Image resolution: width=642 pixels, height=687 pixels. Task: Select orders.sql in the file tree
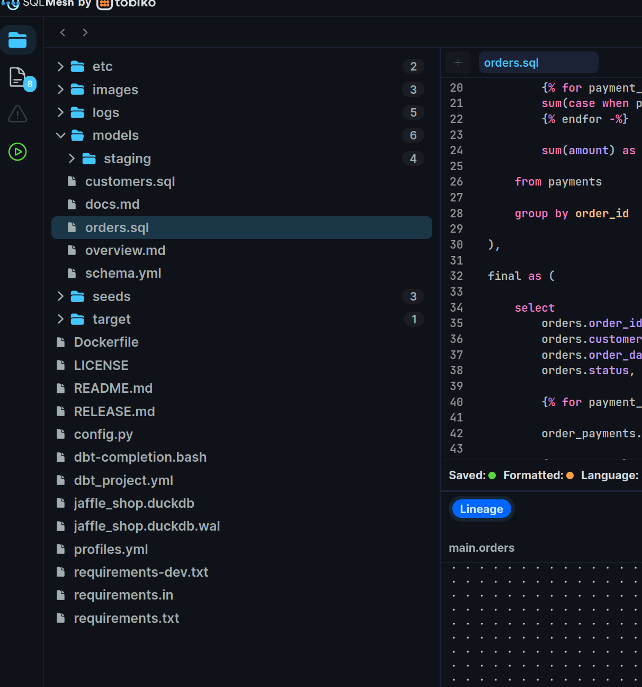[242, 227]
